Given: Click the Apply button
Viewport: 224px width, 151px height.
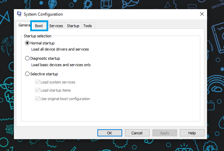Looking at the screenshot, I should click(165, 133).
